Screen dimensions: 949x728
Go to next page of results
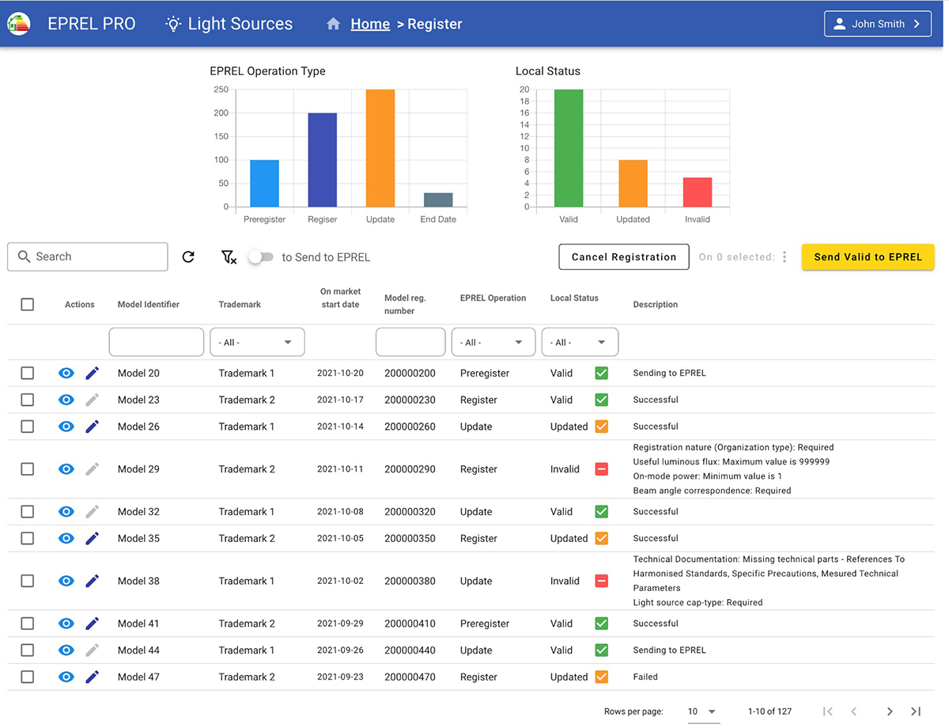click(x=889, y=711)
